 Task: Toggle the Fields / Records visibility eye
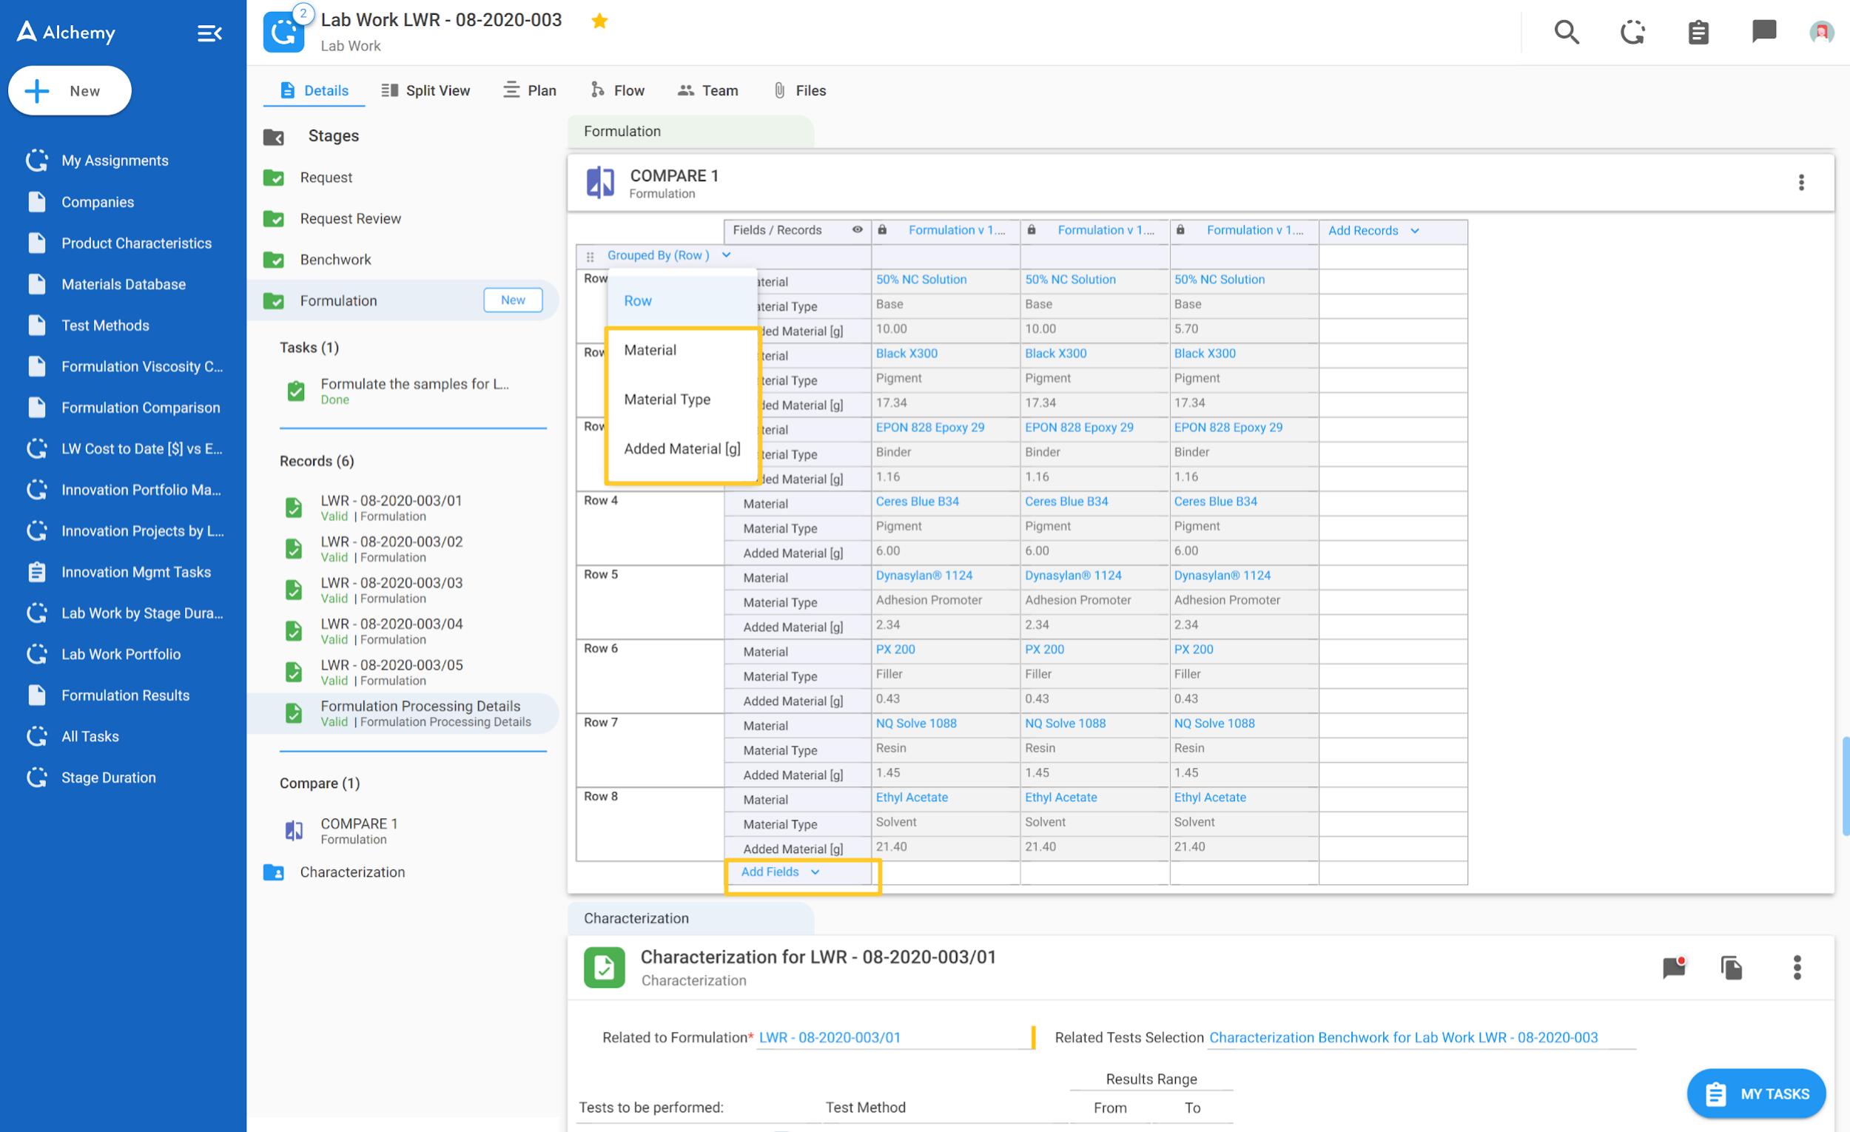tap(857, 229)
